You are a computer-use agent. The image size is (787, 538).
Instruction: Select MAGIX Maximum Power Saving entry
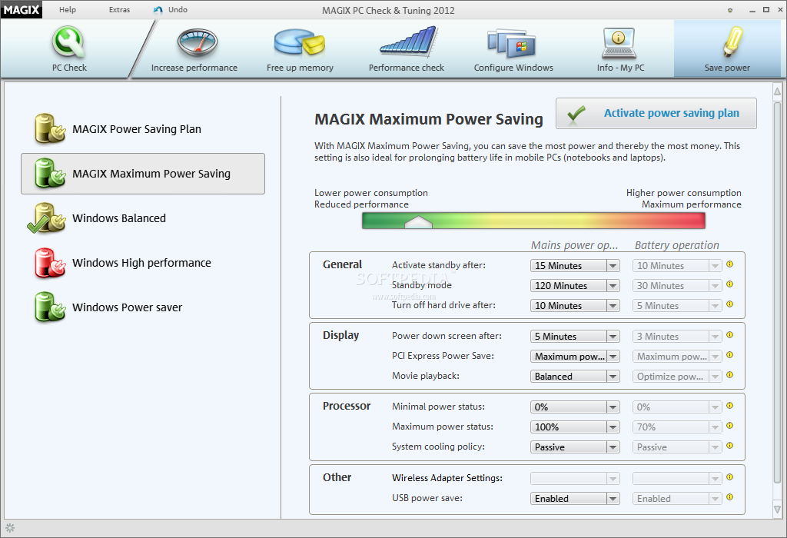(x=143, y=174)
